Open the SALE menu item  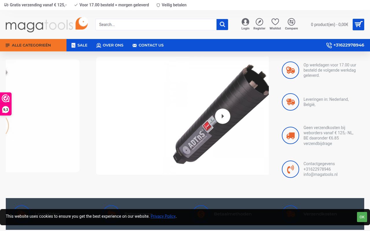(79, 45)
